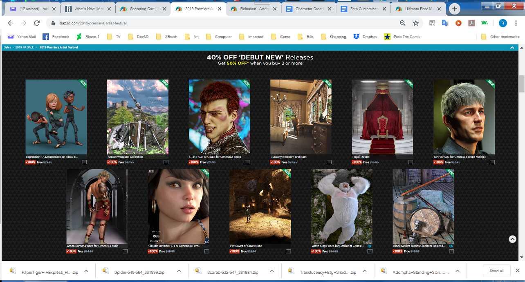This screenshot has height=282, width=525.
Task: Click the browser forward arrow
Action: point(24,23)
